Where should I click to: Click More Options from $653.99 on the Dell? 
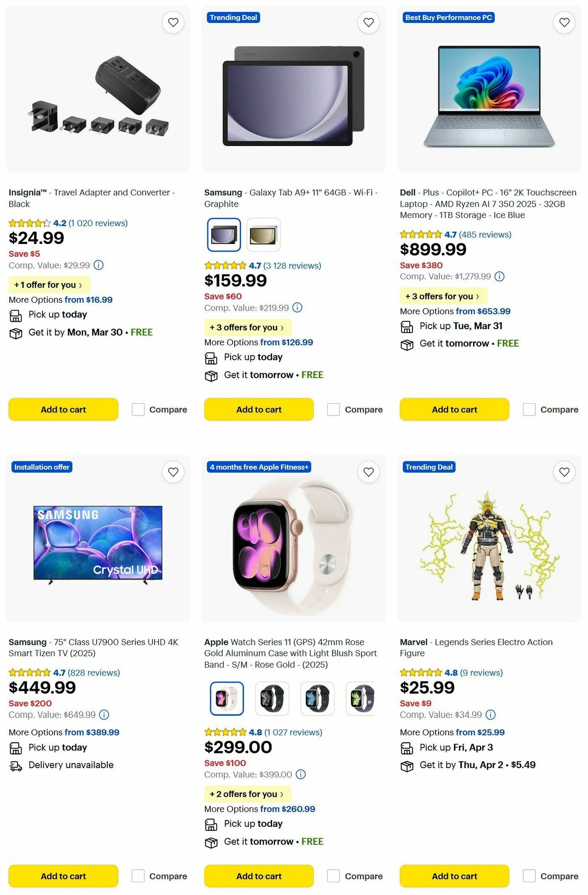(482, 311)
